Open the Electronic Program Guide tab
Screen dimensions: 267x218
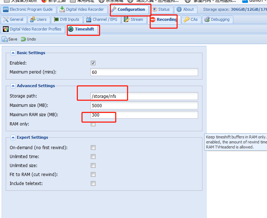pos(28,9)
